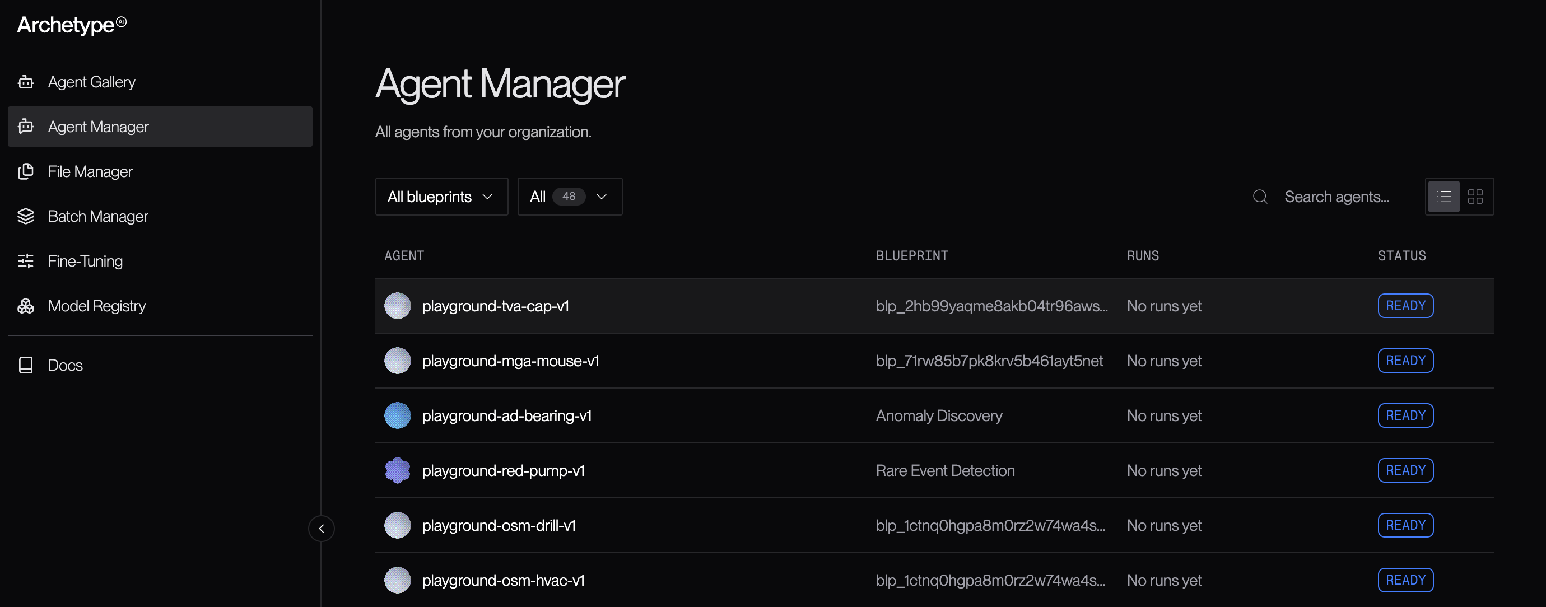The width and height of the screenshot is (1546, 607).
Task: Focus the Search agents field
Action: tap(1337, 197)
